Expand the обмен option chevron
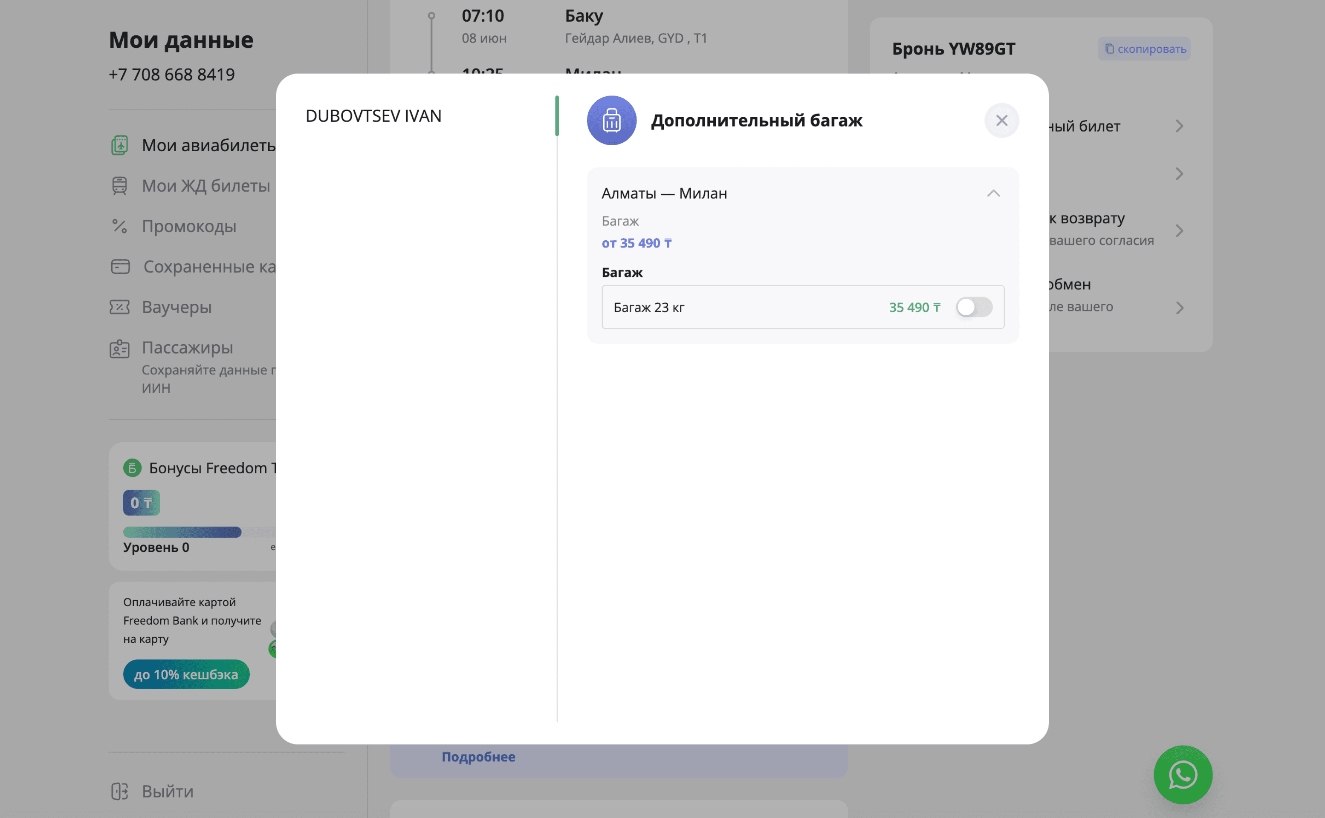The image size is (1325, 818). tap(1179, 308)
